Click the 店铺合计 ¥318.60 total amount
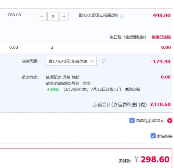174x168 pixels. (x=160, y=104)
